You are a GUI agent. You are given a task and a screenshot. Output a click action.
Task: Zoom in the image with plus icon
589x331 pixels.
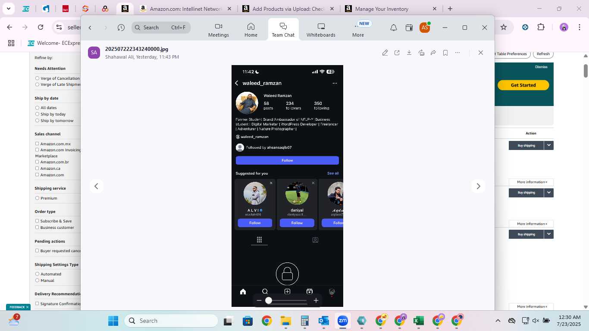coord(316,300)
